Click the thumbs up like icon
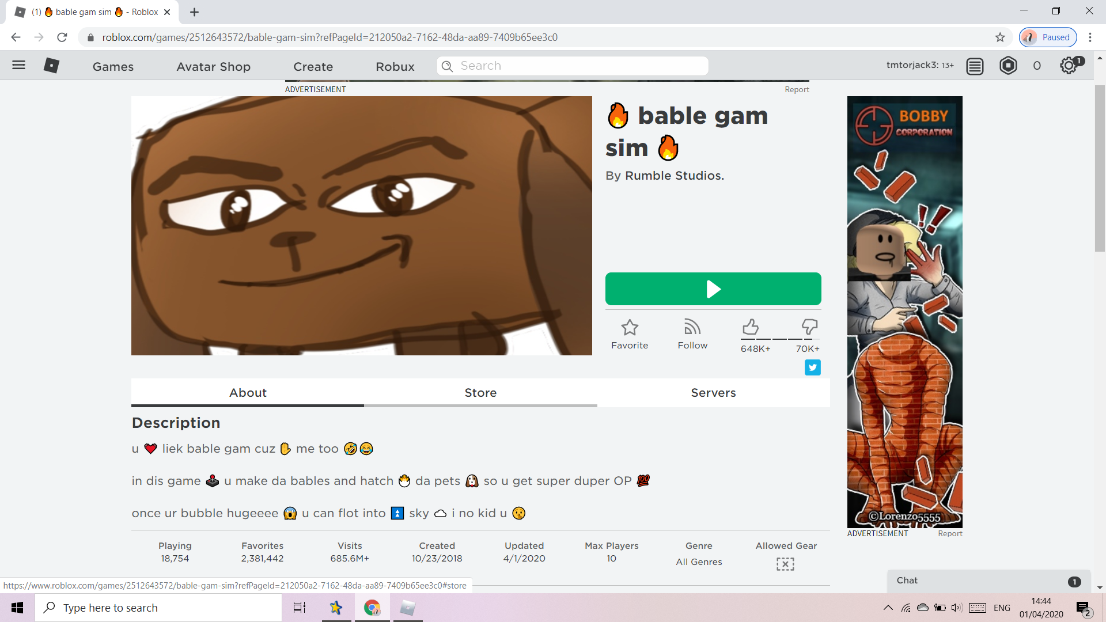1106x622 pixels. coord(750,327)
